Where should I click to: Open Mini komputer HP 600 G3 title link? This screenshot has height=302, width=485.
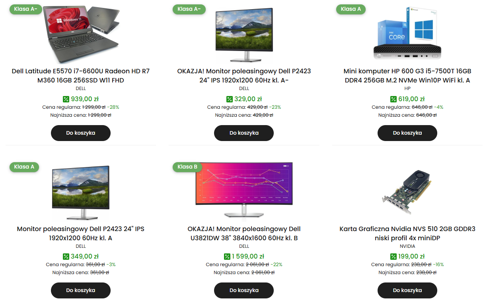407,76
